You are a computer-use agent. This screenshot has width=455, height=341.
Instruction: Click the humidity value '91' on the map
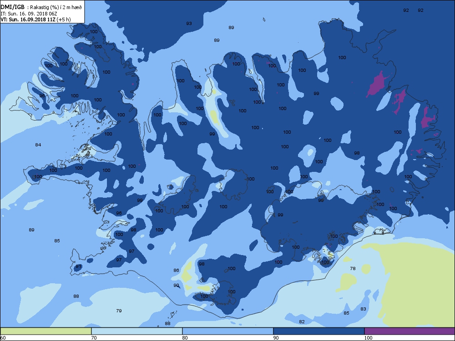tap(79, 266)
